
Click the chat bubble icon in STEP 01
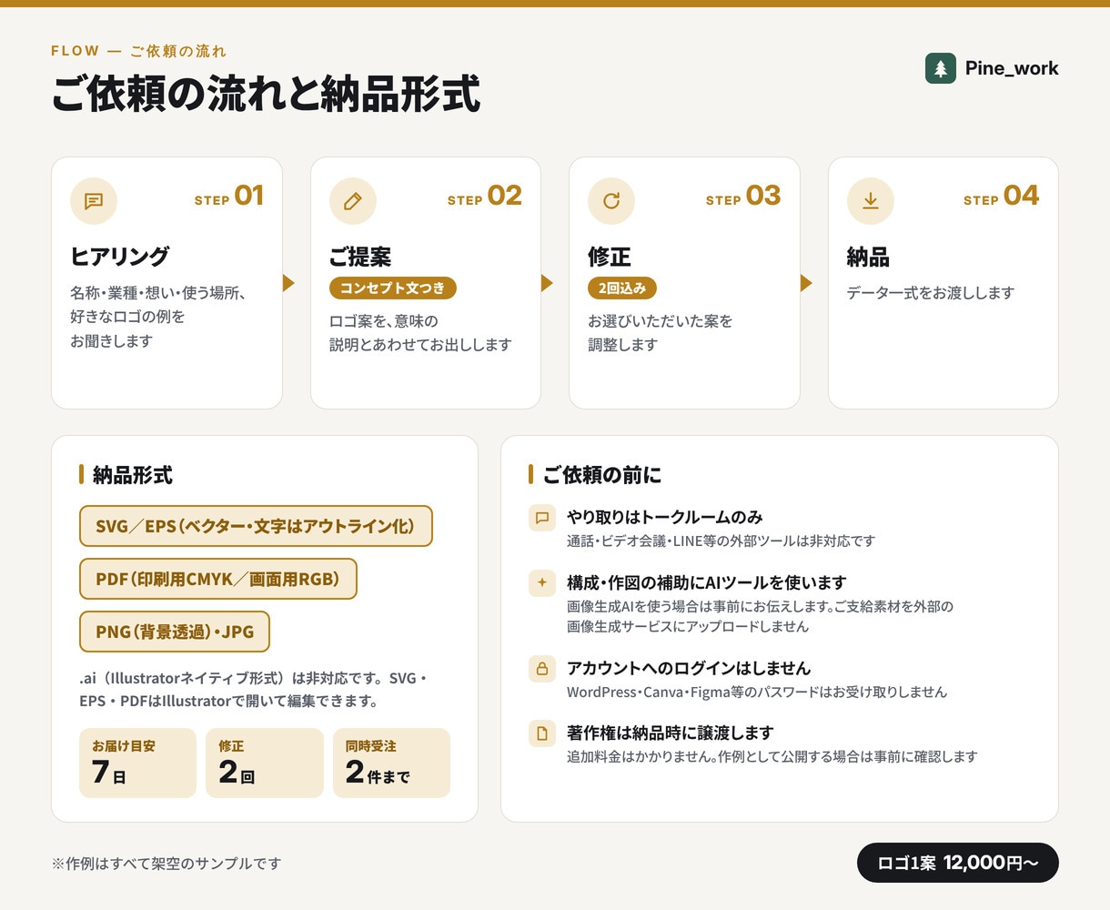pyautogui.click(x=94, y=201)
